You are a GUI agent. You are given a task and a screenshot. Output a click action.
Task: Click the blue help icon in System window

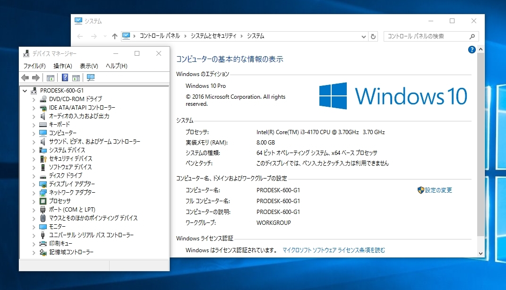pos(472,50)
